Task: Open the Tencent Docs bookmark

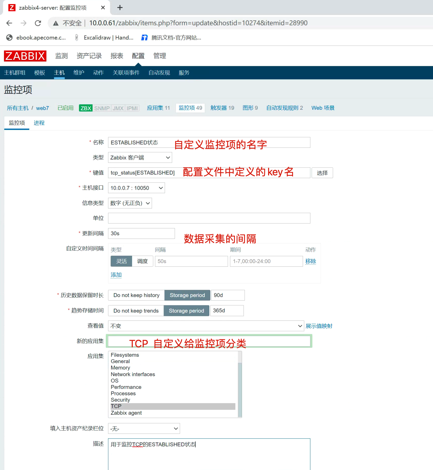Action: 171,38
